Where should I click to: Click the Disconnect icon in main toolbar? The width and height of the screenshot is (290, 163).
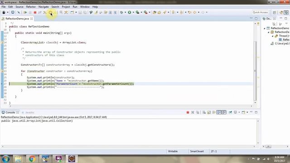pos(40,12)
